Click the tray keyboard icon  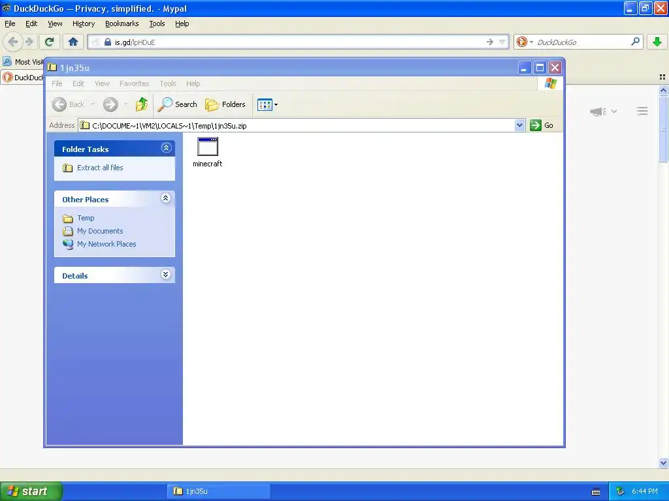[596, 492]
